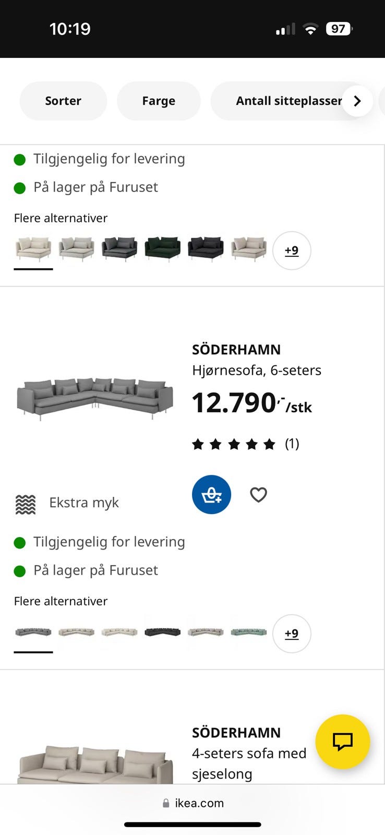Open the Sorter sorting options
The height and width of the screenshot is (835, 385).
click(63, 101)
